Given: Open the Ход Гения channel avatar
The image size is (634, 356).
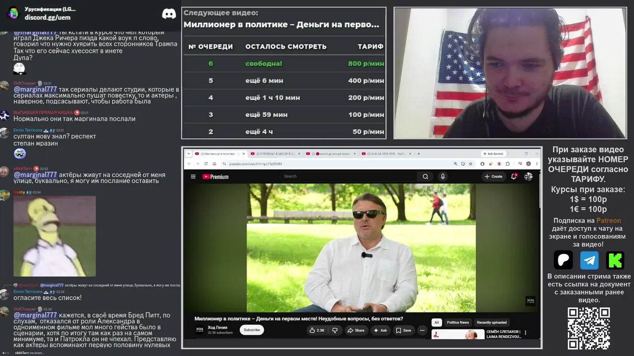Looking at the screenshot, I should [x=200, y=330].
